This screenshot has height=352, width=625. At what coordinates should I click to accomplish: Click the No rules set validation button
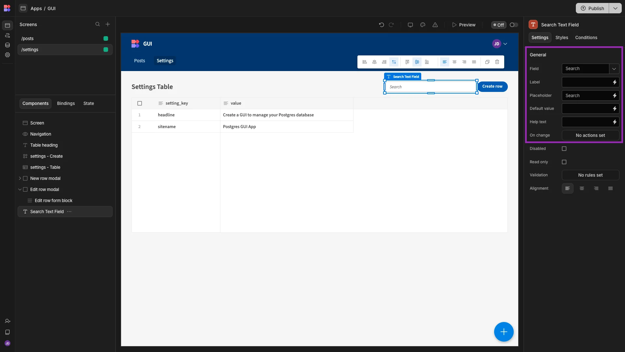tap(590, 175)
